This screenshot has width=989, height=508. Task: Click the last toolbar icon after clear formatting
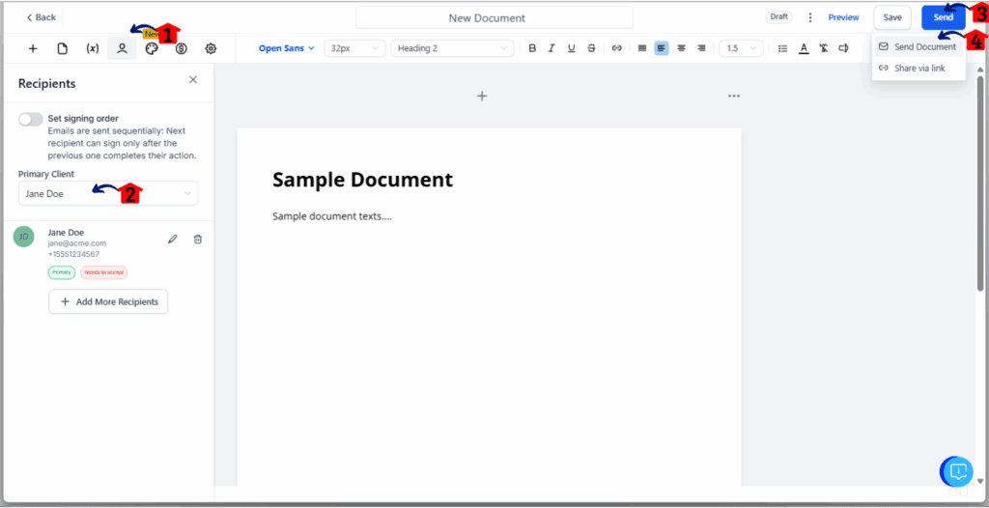click(x=843, y=48)
